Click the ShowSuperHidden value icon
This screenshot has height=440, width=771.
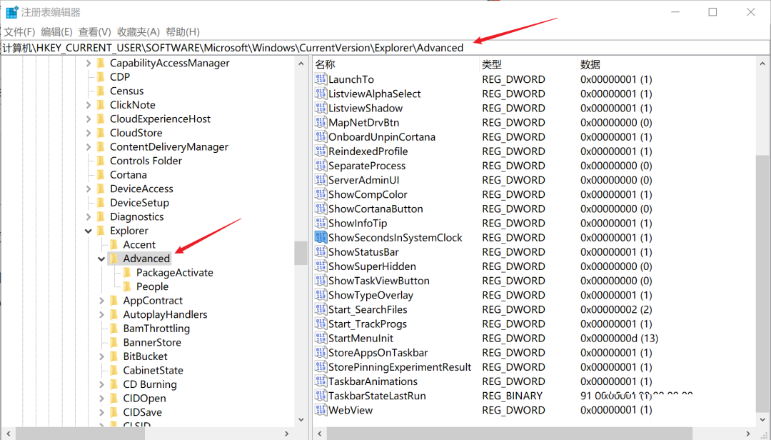[321, 266]
